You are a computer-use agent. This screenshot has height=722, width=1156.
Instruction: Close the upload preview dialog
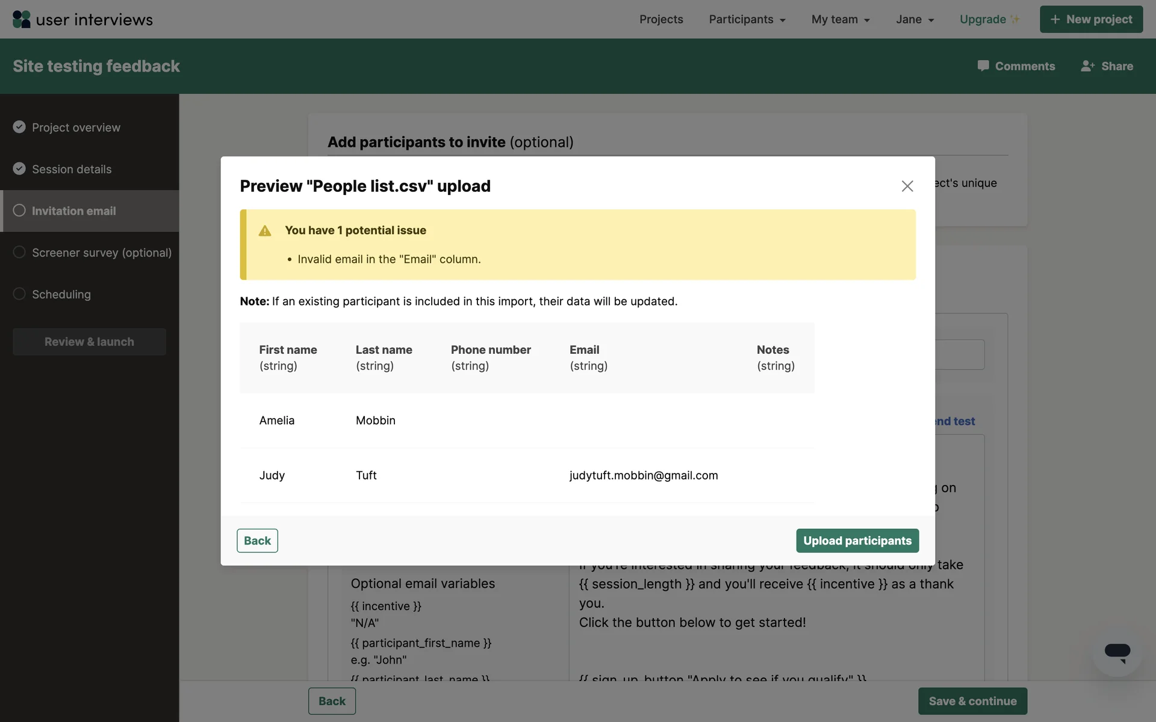[907, 186]
